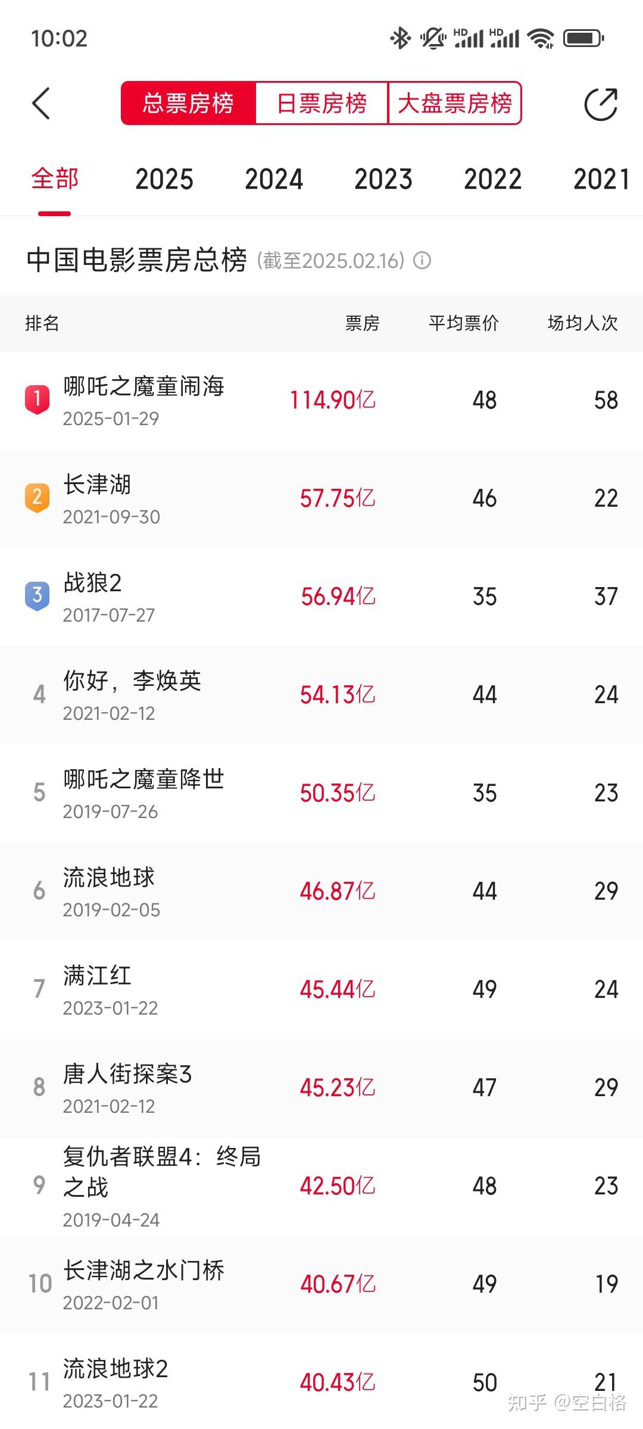Select the 全部 year tab
The width and height of the screenshot is (643, 1429).
[55, 179]
